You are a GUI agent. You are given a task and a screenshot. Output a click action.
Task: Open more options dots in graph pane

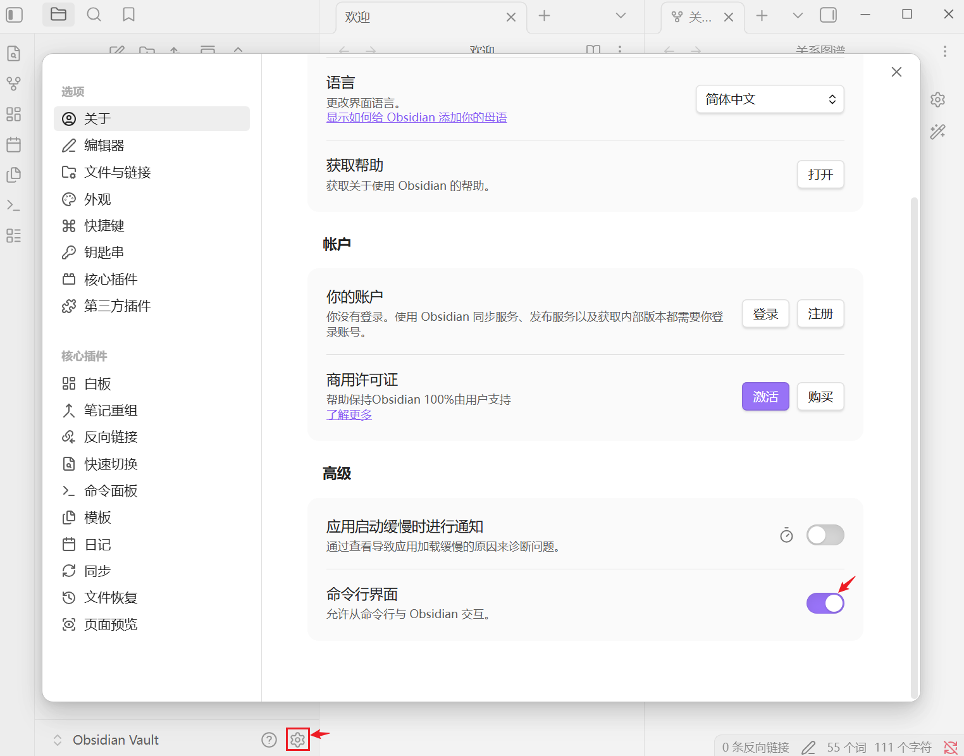(x=944, y=51)
